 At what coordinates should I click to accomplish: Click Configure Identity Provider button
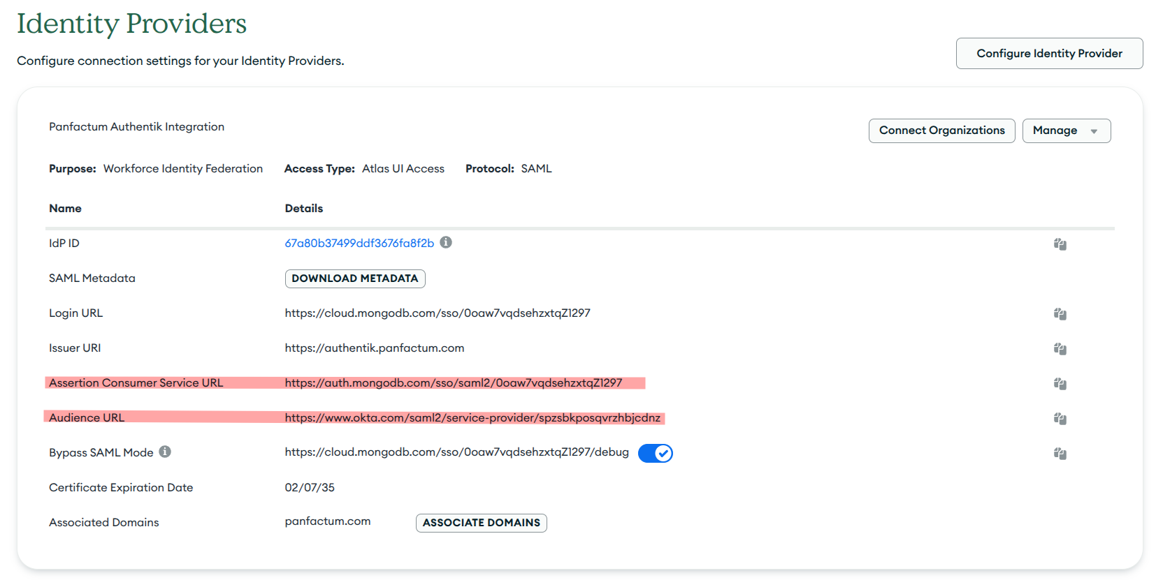click(1049, 54)
